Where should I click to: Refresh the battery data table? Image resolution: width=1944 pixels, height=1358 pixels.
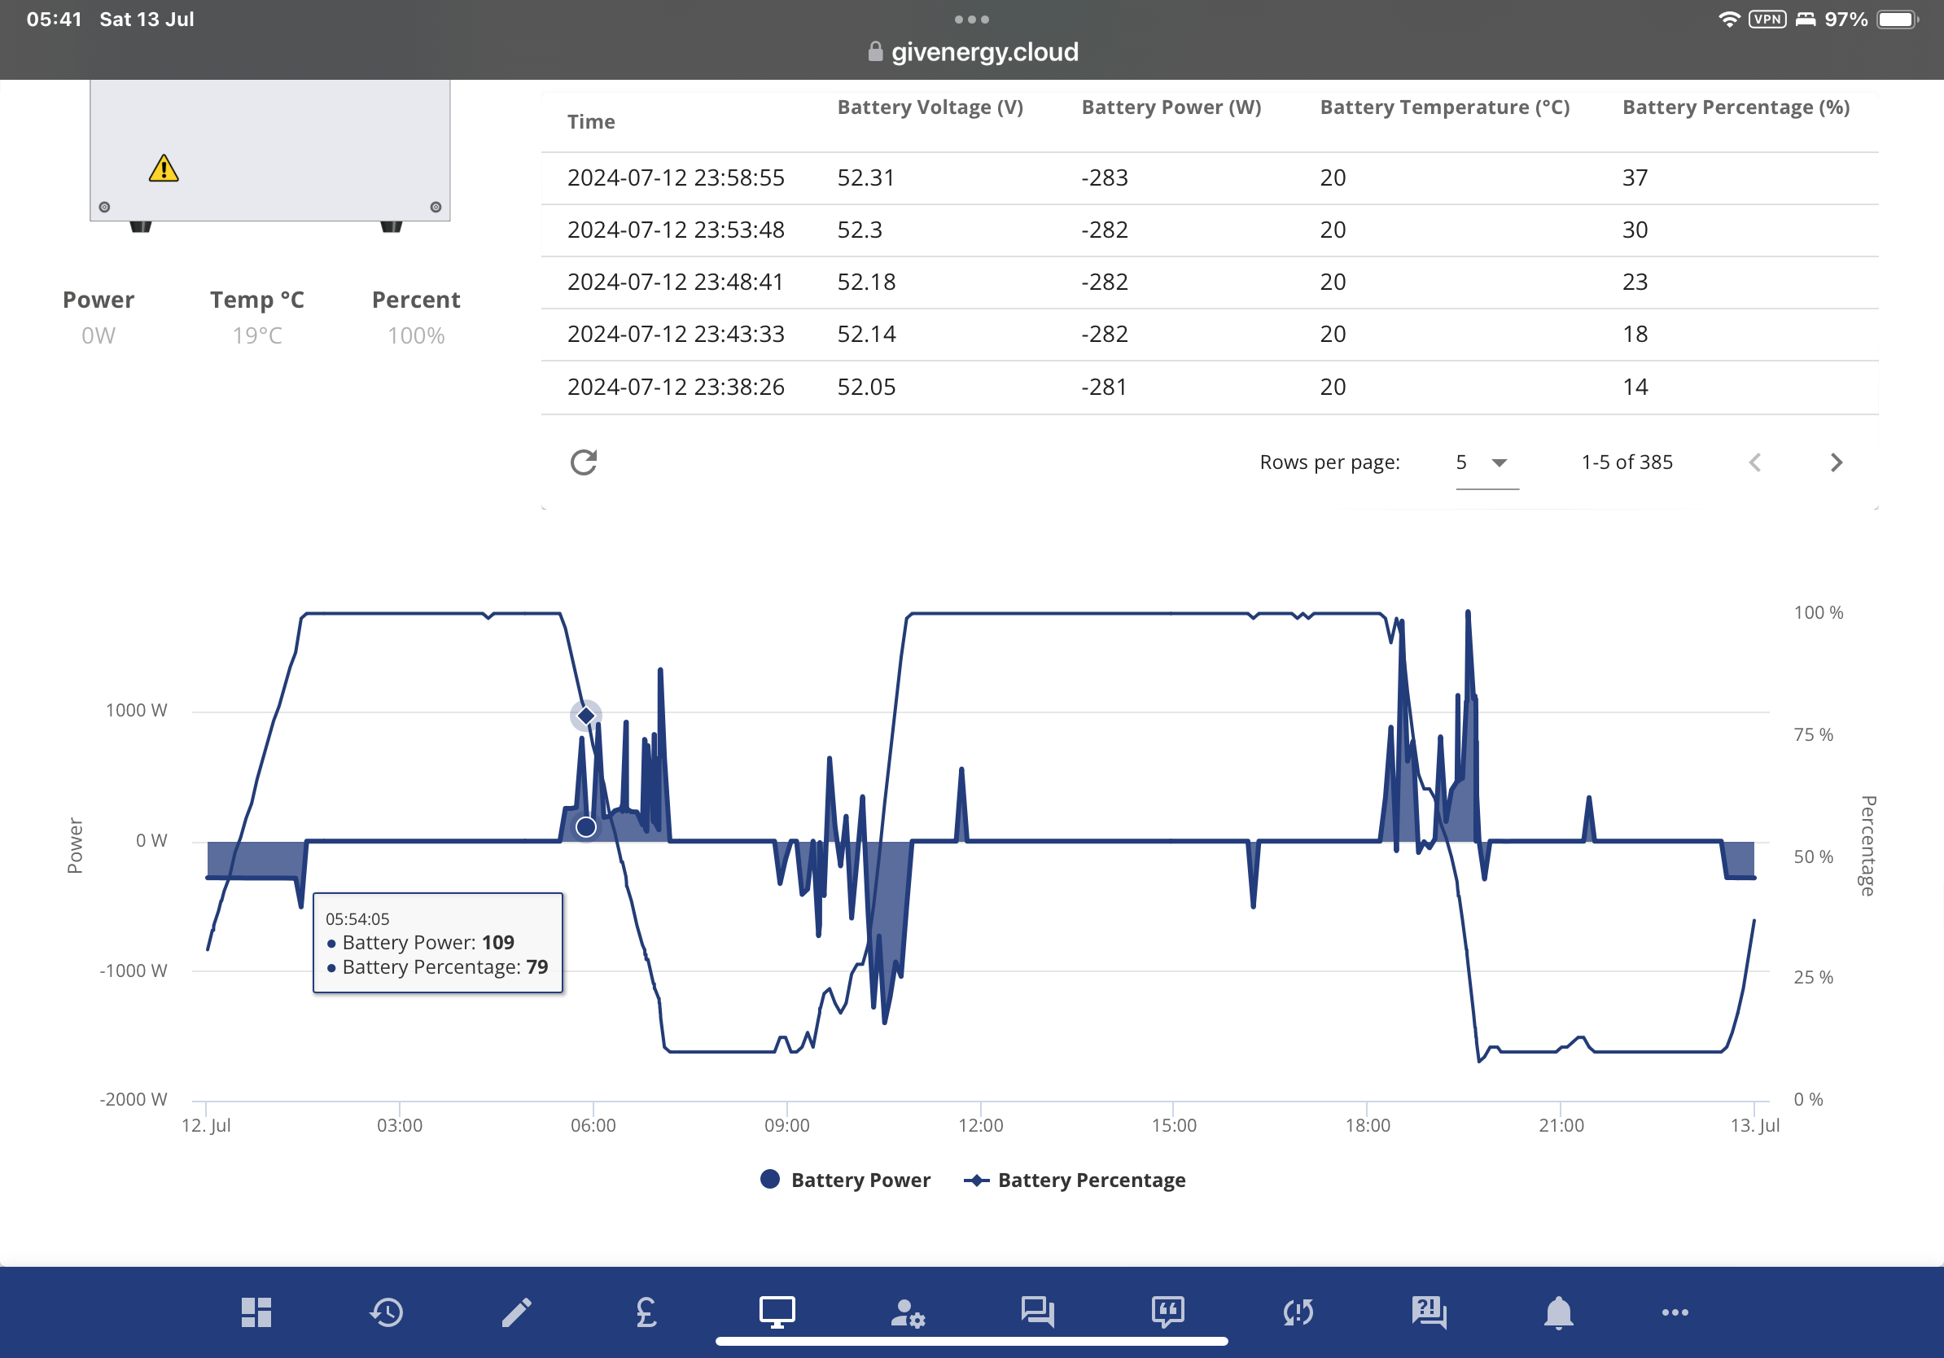584,462
